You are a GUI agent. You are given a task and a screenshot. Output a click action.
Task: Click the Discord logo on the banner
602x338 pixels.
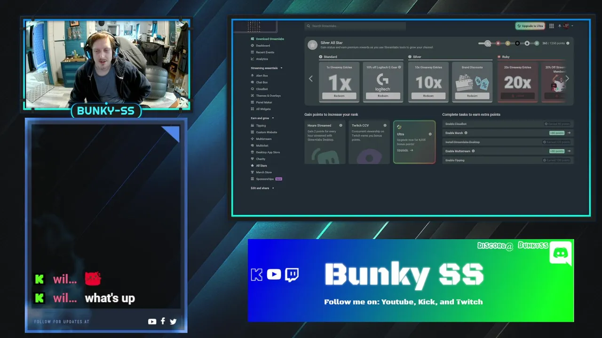561,253
